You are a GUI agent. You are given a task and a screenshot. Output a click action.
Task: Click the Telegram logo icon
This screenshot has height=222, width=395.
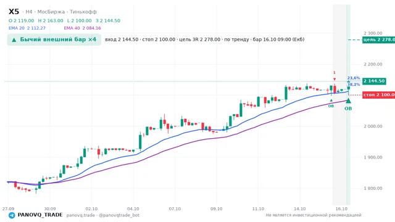point(12,215)
